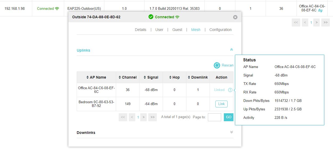The height and width of the screenshot is (149, 333).
Task: Sort uplinks by AP Name
Action: 96,77
